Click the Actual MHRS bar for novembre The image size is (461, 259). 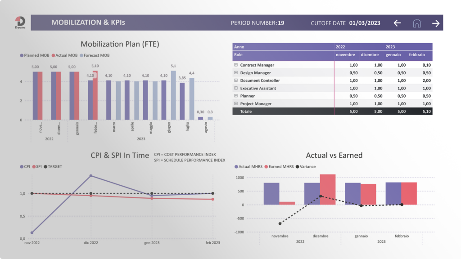coord(271,194)
